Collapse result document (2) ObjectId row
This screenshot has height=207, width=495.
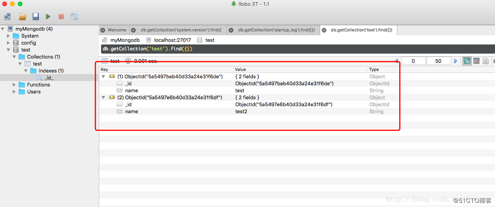pos(103,97)
